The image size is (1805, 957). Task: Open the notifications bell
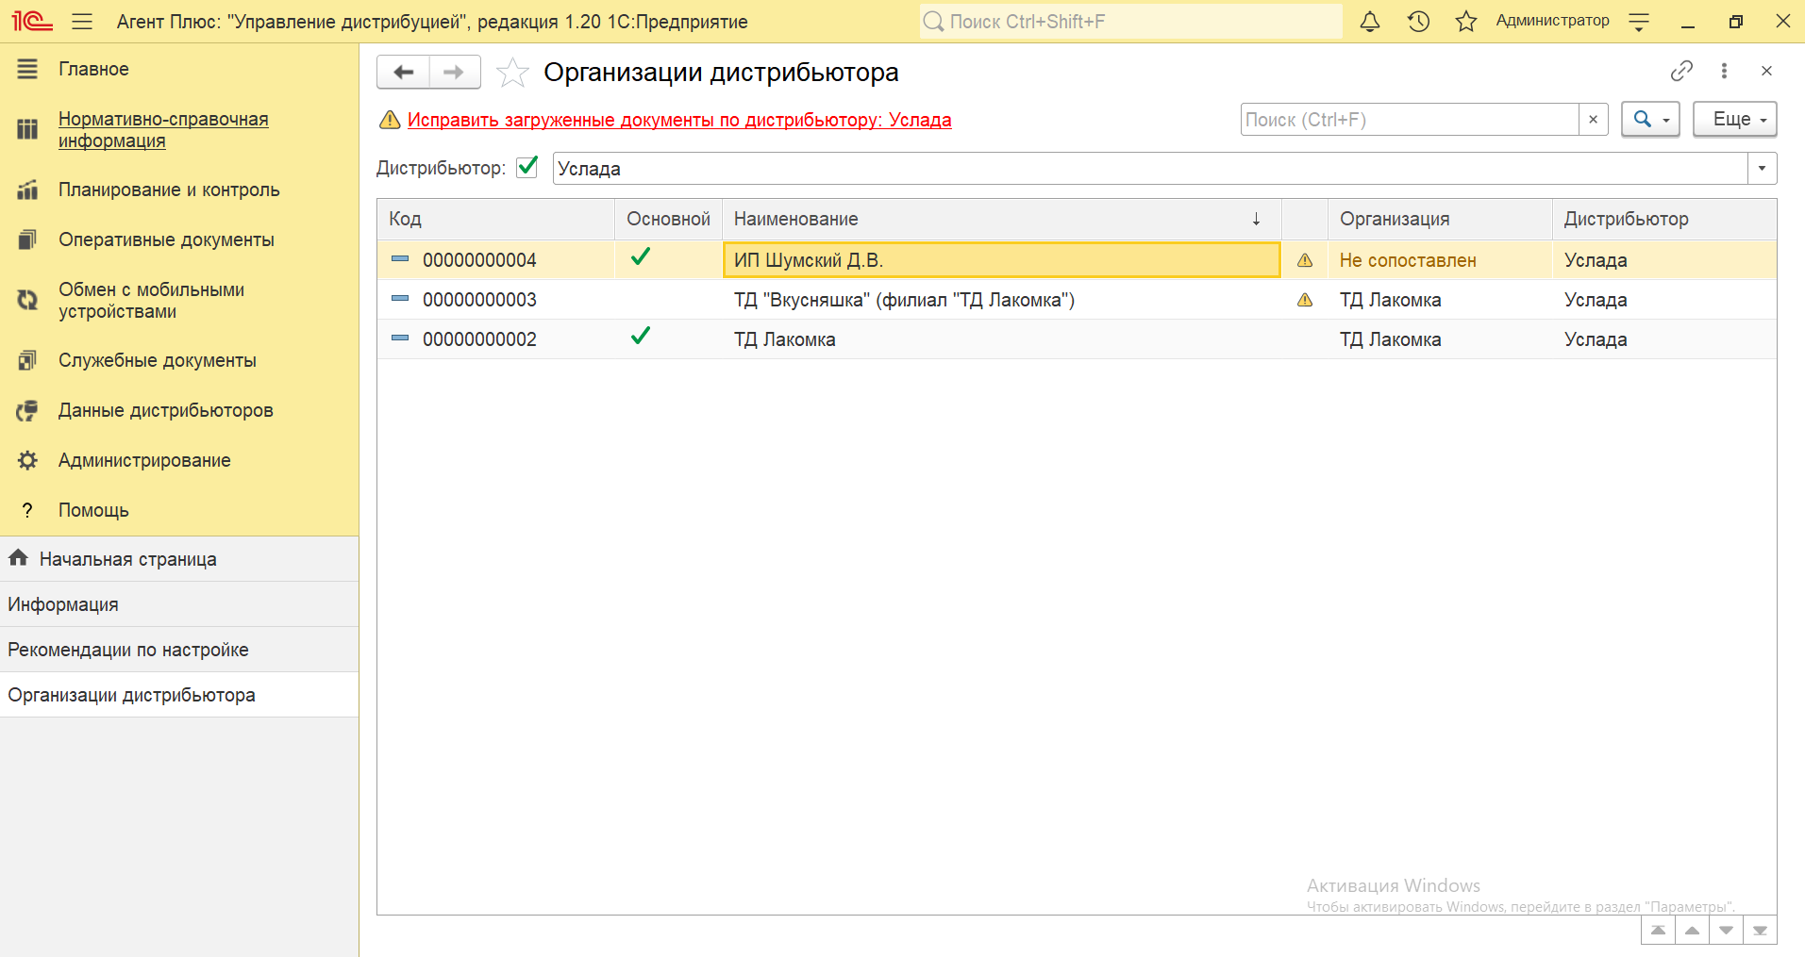click(x=1369, y=21)
